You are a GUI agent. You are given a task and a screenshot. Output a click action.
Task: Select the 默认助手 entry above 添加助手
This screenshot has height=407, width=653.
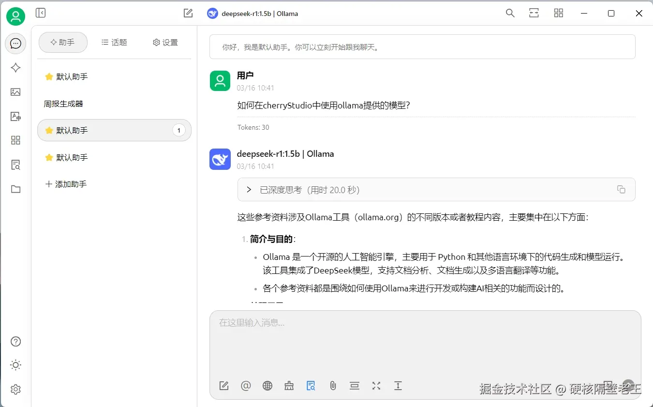click(114, 157)
